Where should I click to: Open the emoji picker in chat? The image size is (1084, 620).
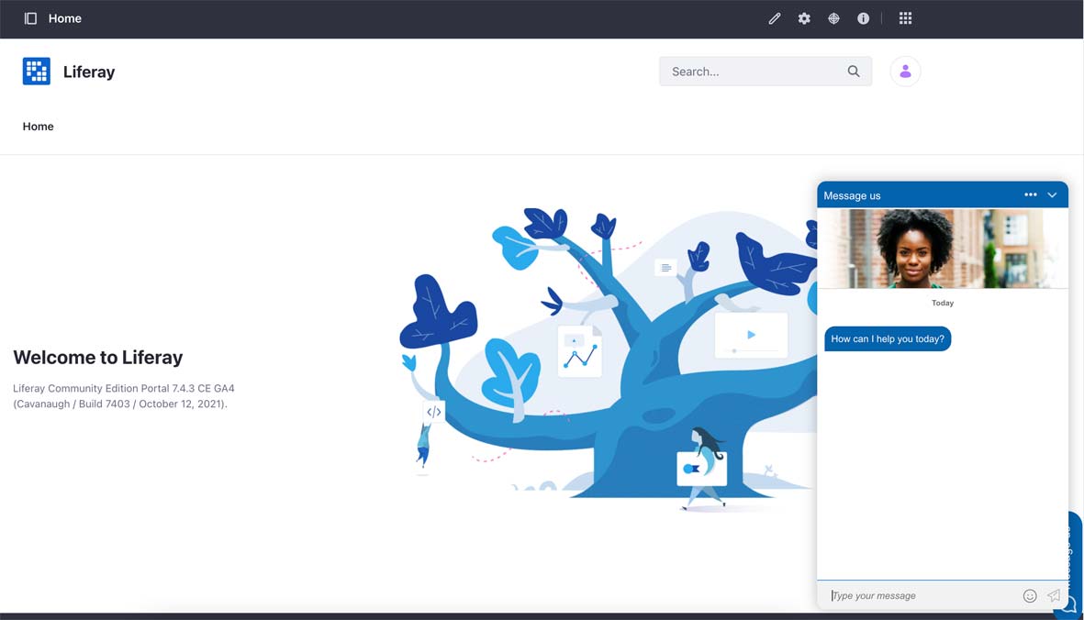click(x=1030, y=596)
